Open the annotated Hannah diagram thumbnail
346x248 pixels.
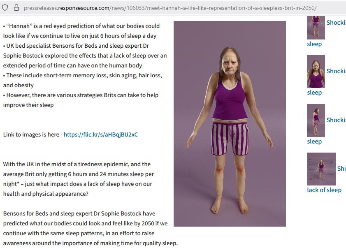coord(321,169)
